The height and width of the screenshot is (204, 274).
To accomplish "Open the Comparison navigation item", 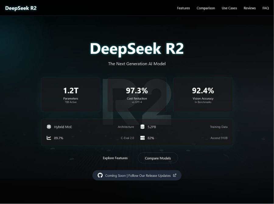I will coord(205,8).
